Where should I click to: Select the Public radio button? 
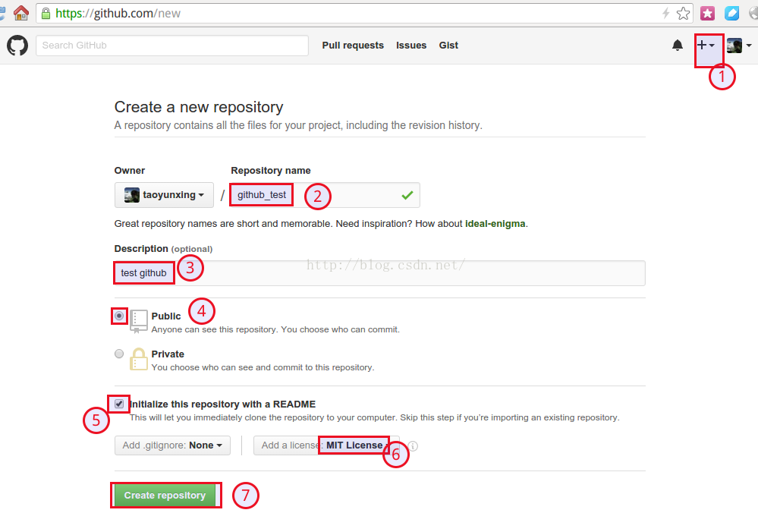point(119,316)
